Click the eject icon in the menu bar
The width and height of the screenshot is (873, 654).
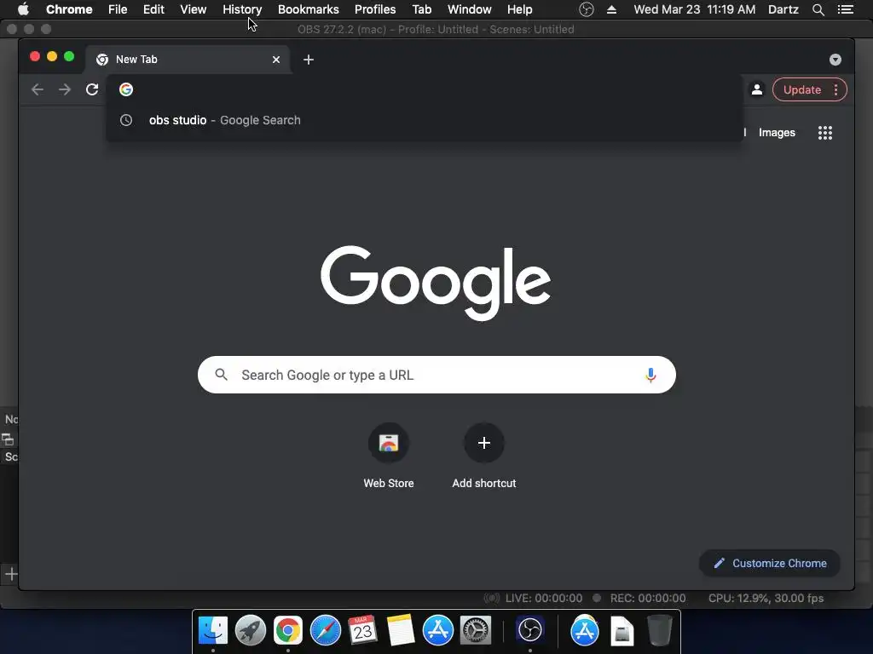(611, 9)
